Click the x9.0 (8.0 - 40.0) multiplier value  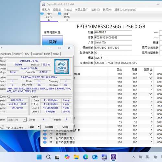(x=17, y=104)
